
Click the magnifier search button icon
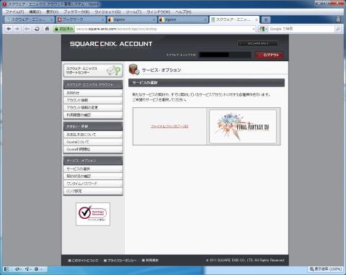tap(337, 29)
